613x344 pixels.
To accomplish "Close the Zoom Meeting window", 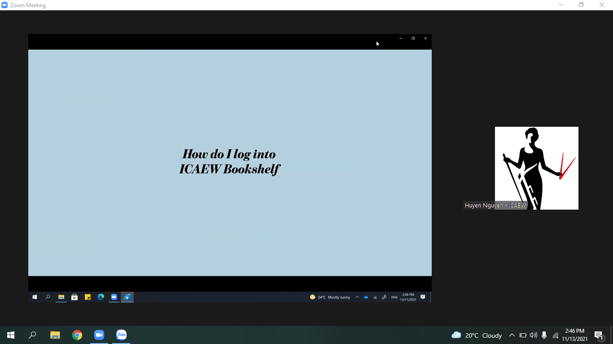I will point(602,5).
